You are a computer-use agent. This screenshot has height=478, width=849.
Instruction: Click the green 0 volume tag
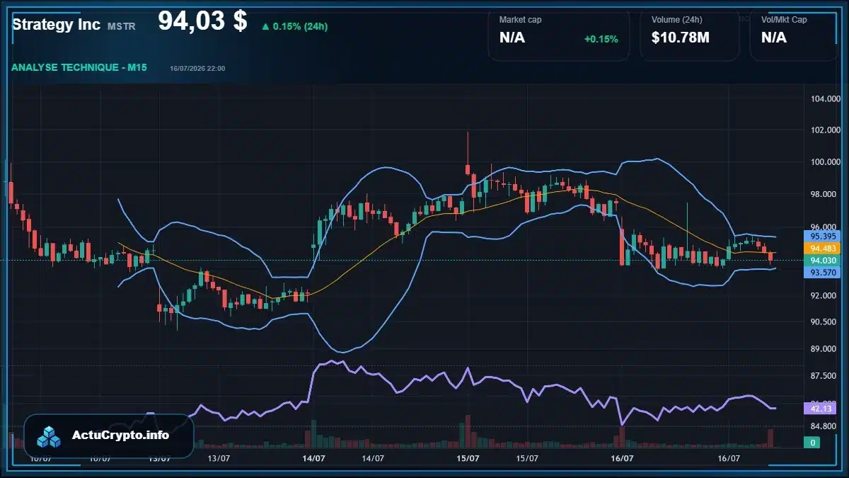coord(813,443)
